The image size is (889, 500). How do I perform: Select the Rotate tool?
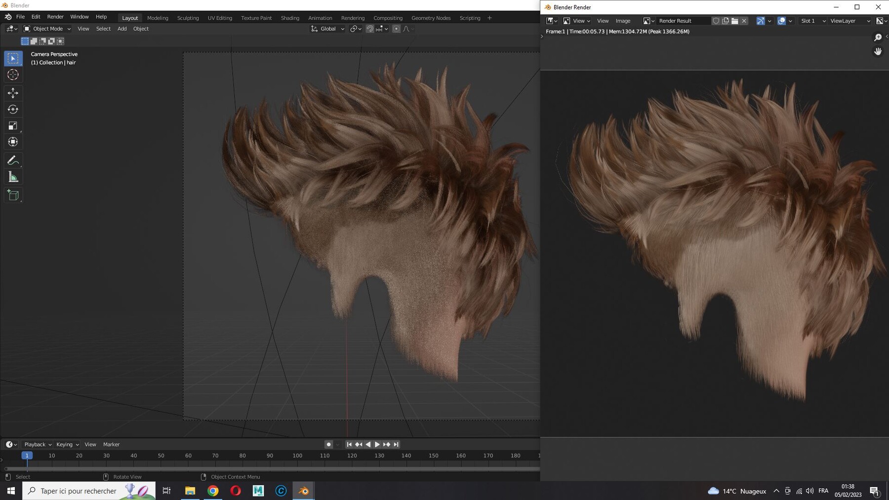tap(13, 109)
